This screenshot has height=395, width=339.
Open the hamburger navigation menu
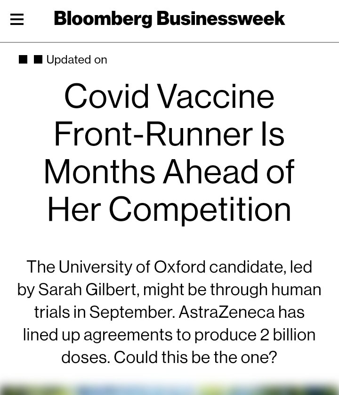pos(17,19)
